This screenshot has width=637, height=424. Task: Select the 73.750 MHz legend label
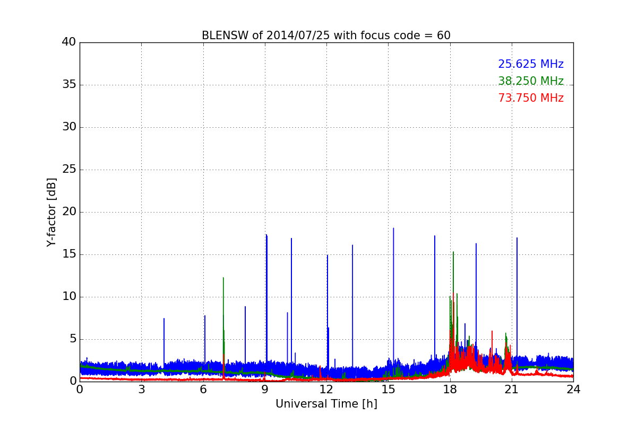531,98
